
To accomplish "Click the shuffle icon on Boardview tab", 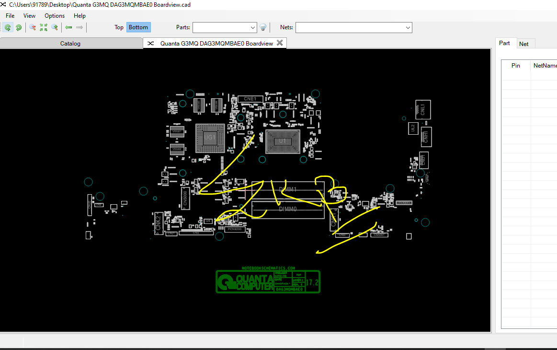I will [150, 44].
